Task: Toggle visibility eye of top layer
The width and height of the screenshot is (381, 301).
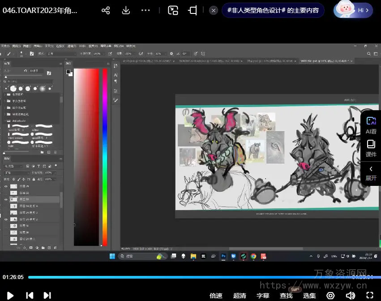Action: pyautogui.click(x=6, y=186)
